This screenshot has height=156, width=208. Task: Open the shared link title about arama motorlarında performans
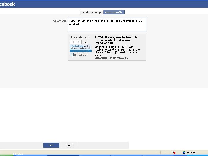pos(116,40)
